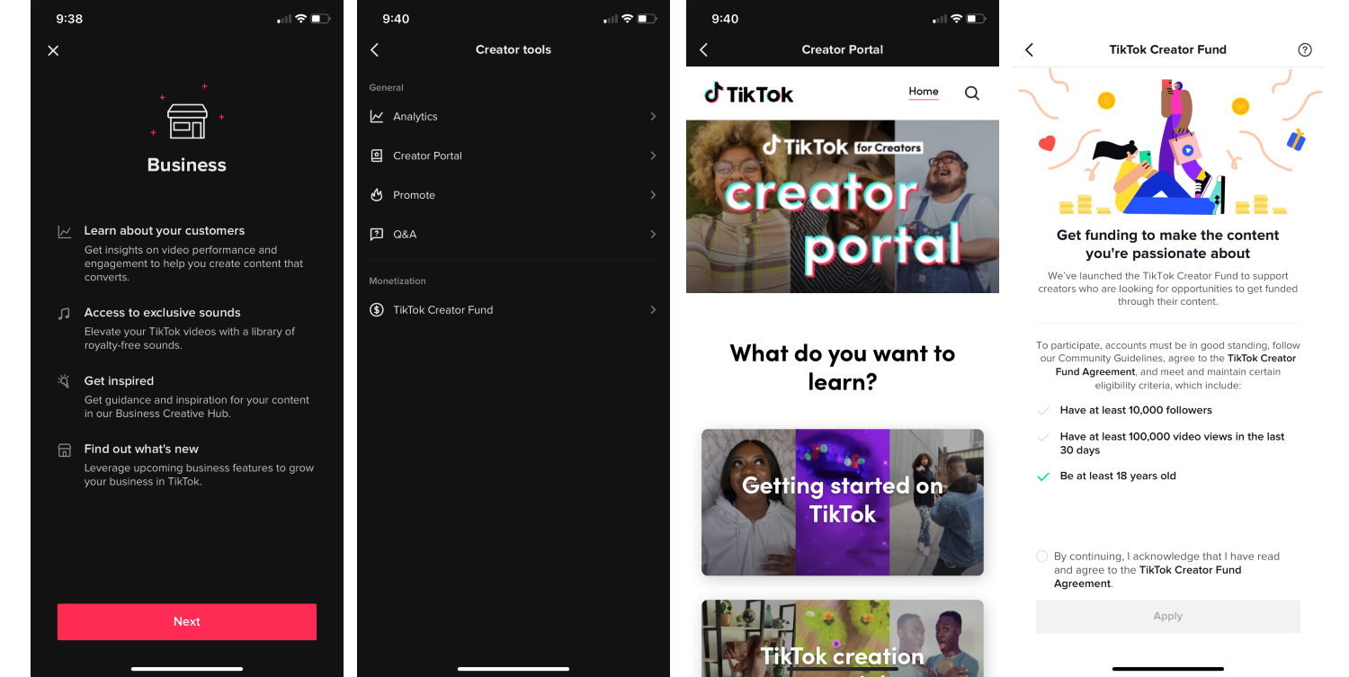This screenshot has height=677, width=1349.
Task: Select the Home tab in Creator Portal
Action: [x=924, y=92]
